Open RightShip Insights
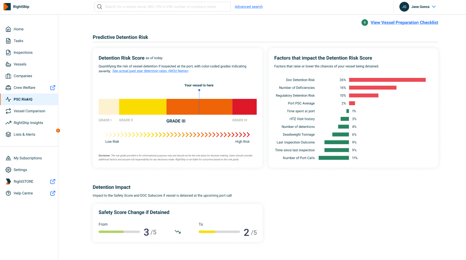 pyautogui.click(x=29, y=123)
